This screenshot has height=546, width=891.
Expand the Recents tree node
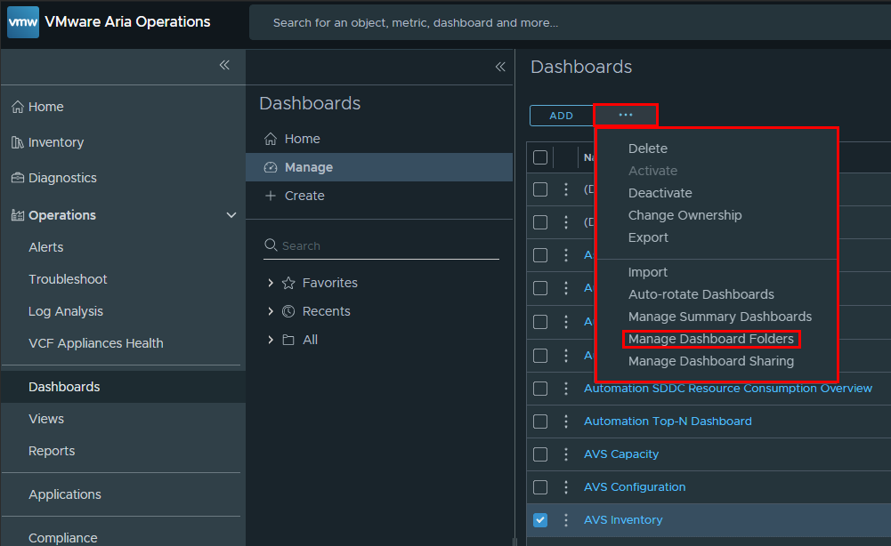[x=271, y=311]
